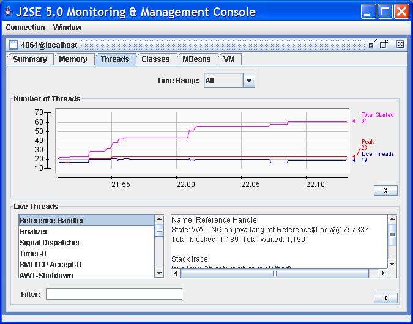This screenshot has width=413, height=324.
Task: Open the Classes tab
Action: 155,59
